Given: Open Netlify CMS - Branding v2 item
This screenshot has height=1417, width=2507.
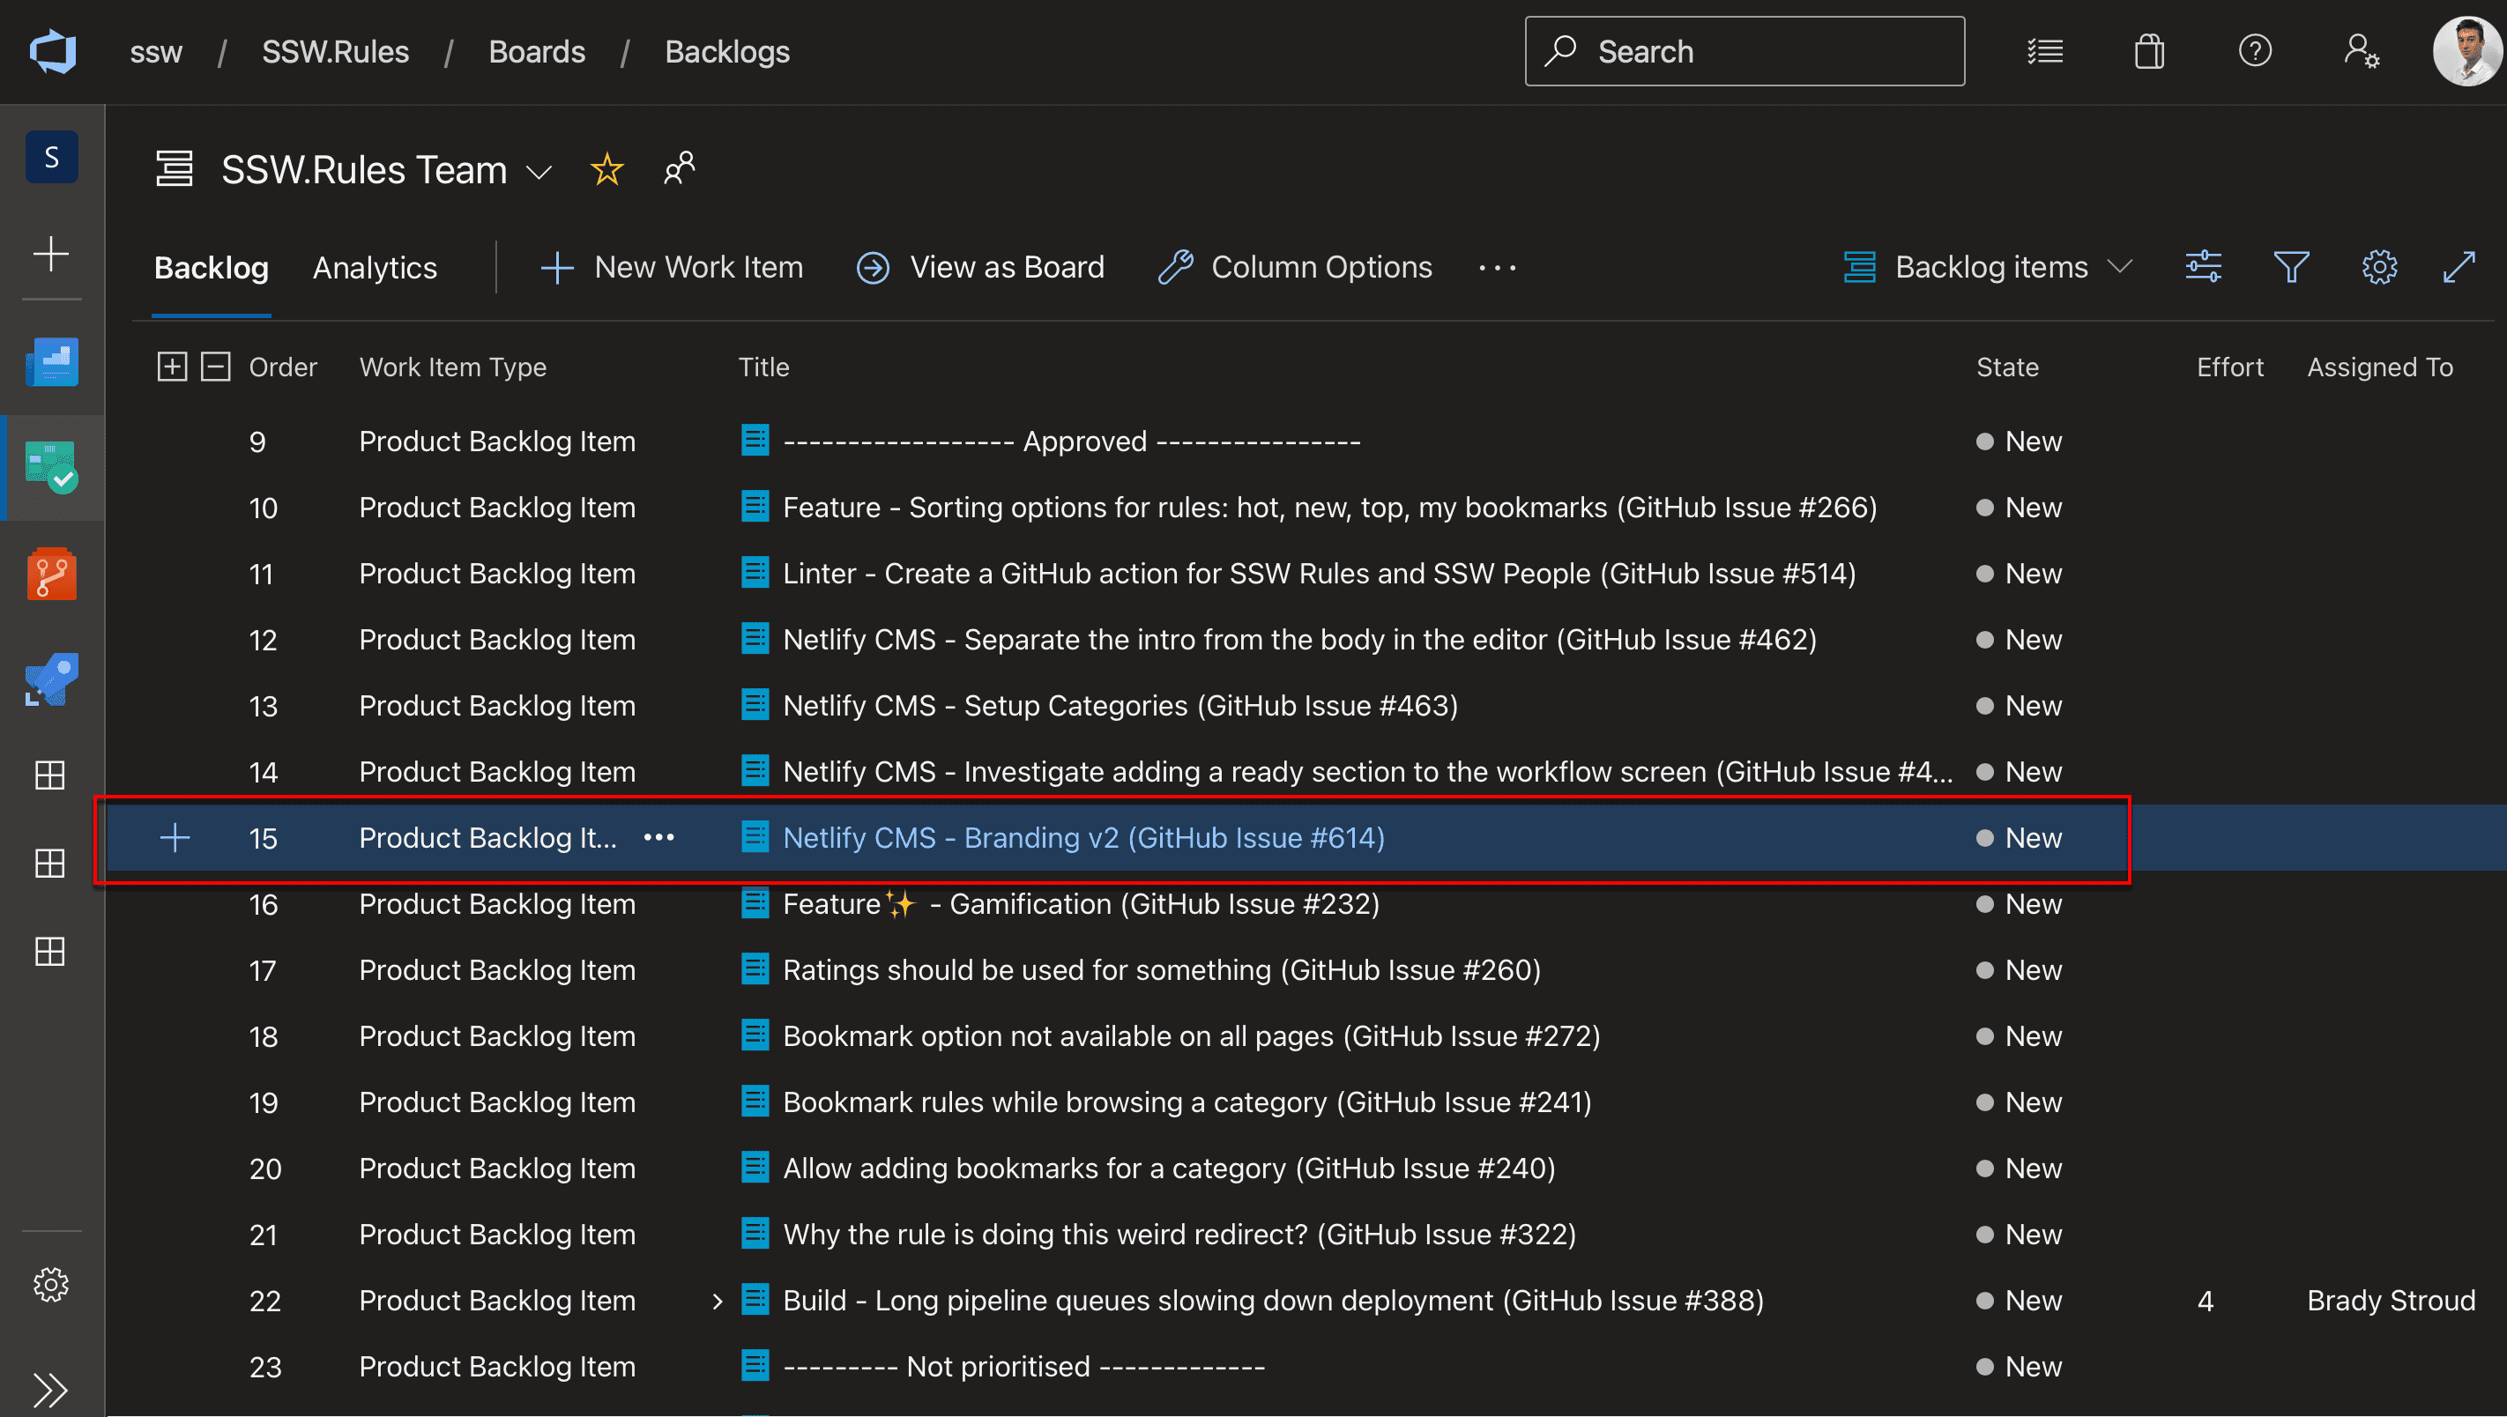Looking at the screenshot, I should pos(1083,838).
